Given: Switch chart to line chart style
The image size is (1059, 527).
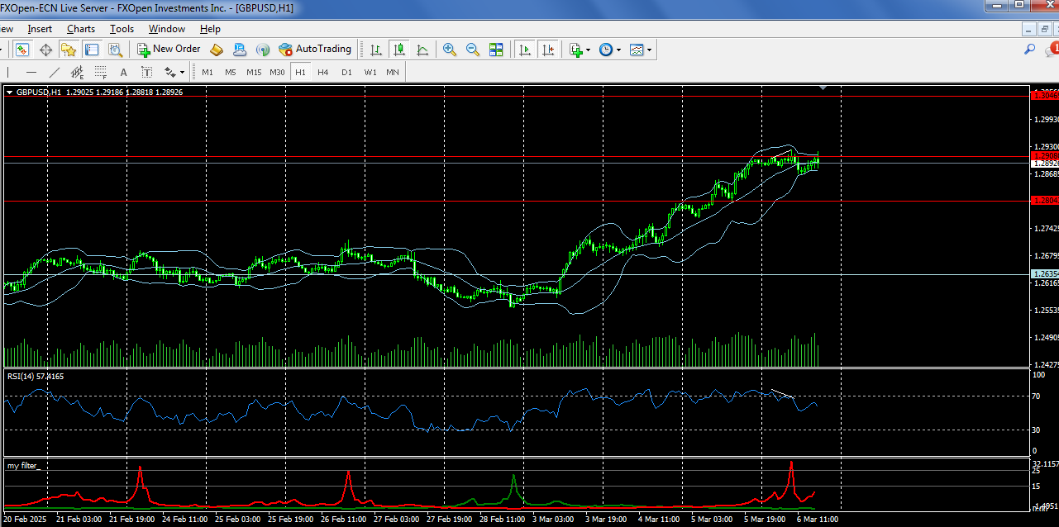Looking at the screenshot, I should point(422,50).
